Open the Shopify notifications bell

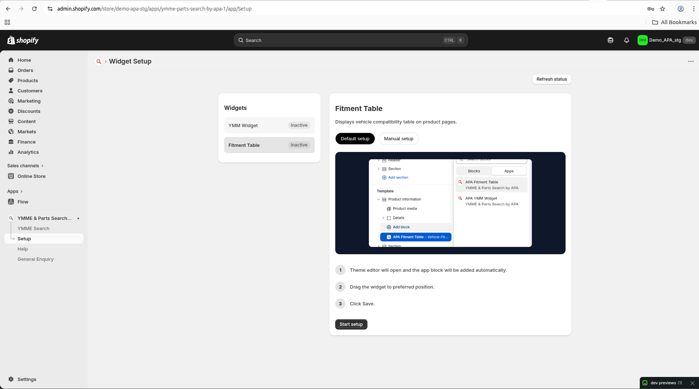(626, 40)
